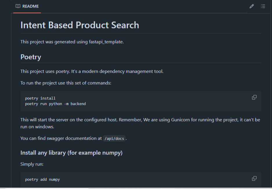Screen dimensions: 272x189
Task: Click the sentence mentioning Gunicorn
Action: tap(140, 120)
